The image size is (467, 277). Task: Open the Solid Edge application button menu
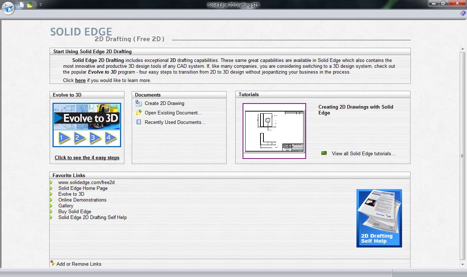[8, 7]
